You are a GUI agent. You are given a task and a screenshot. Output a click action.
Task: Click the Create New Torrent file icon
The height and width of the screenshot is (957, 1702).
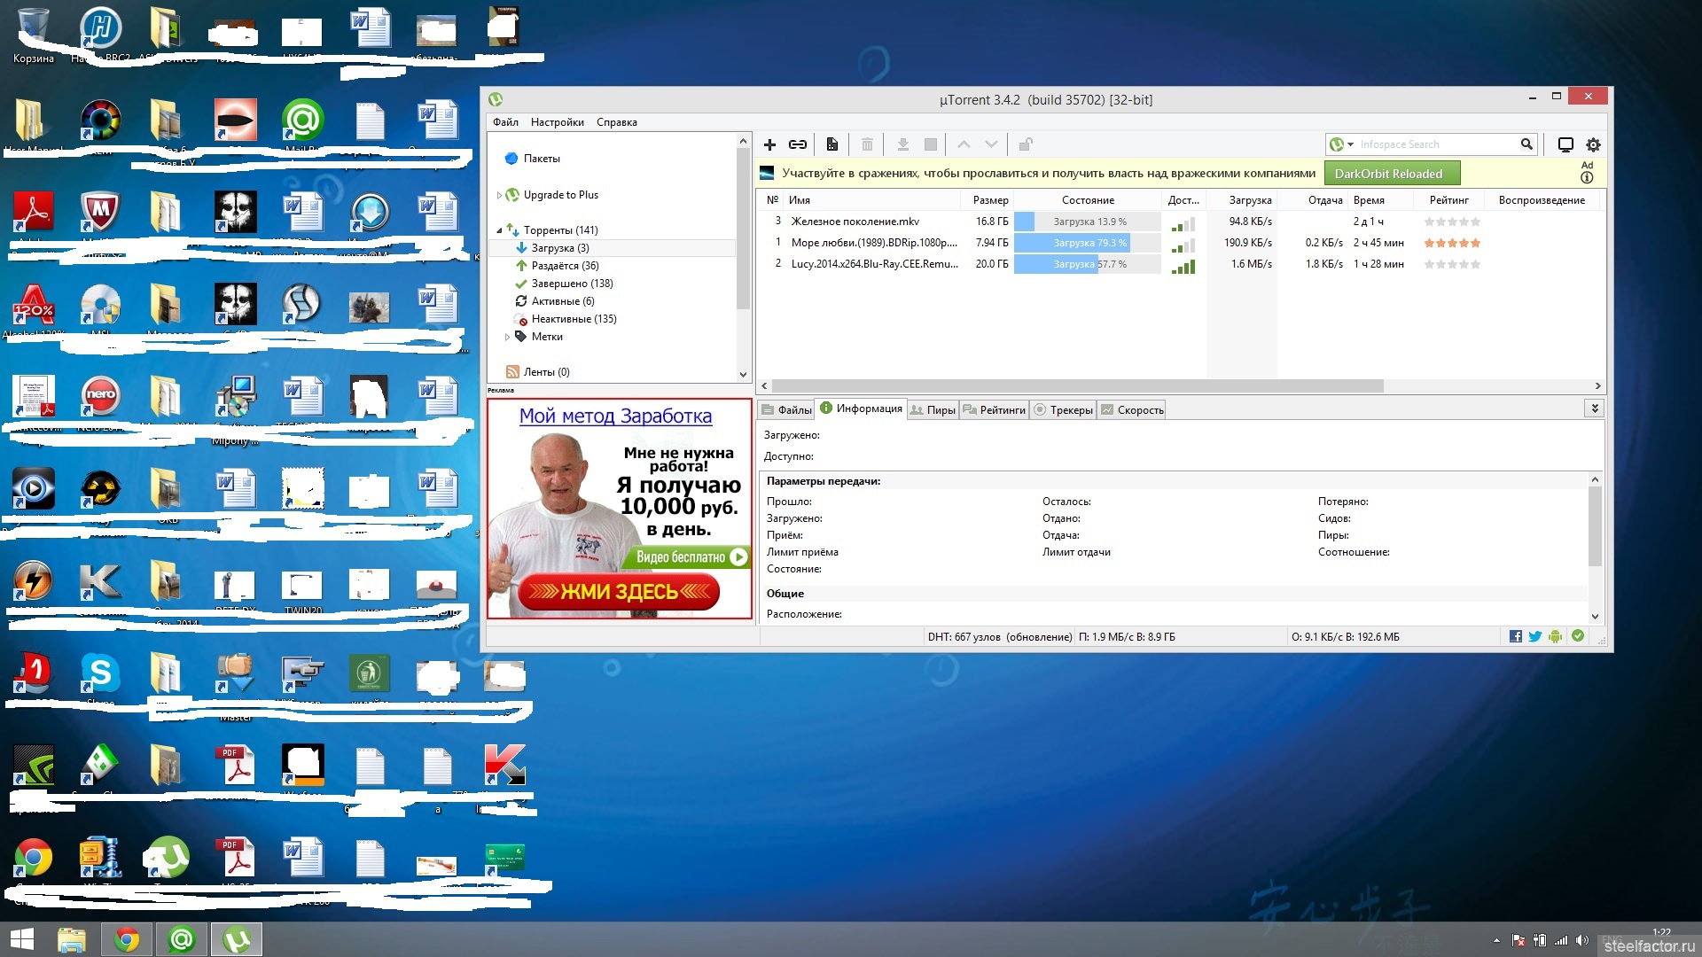(831, 144)
